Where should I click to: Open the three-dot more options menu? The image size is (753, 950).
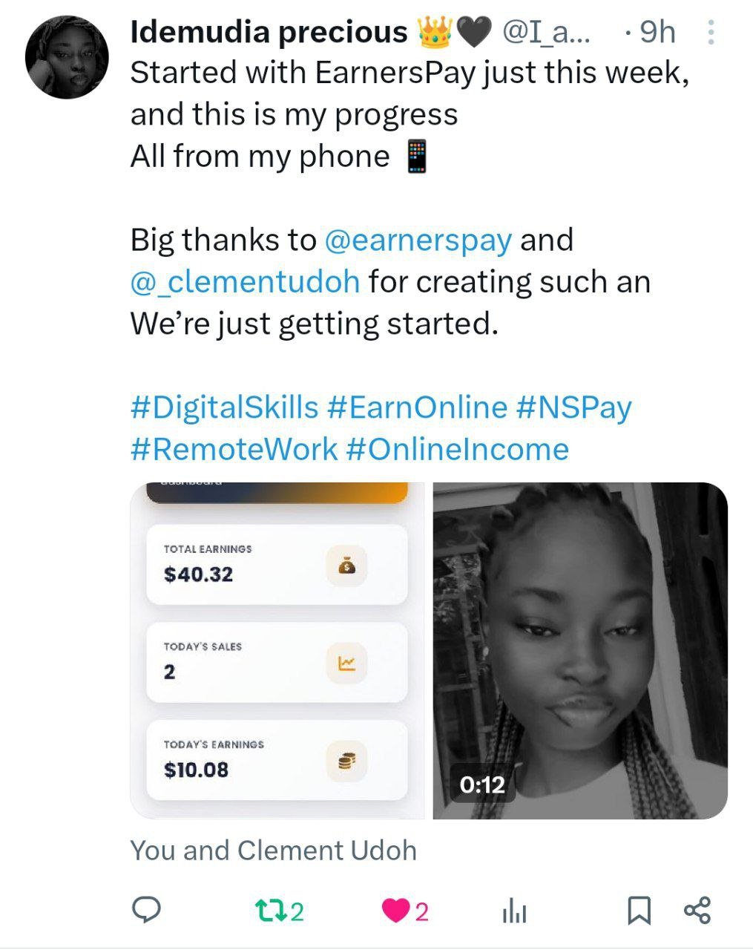[711, 33]
